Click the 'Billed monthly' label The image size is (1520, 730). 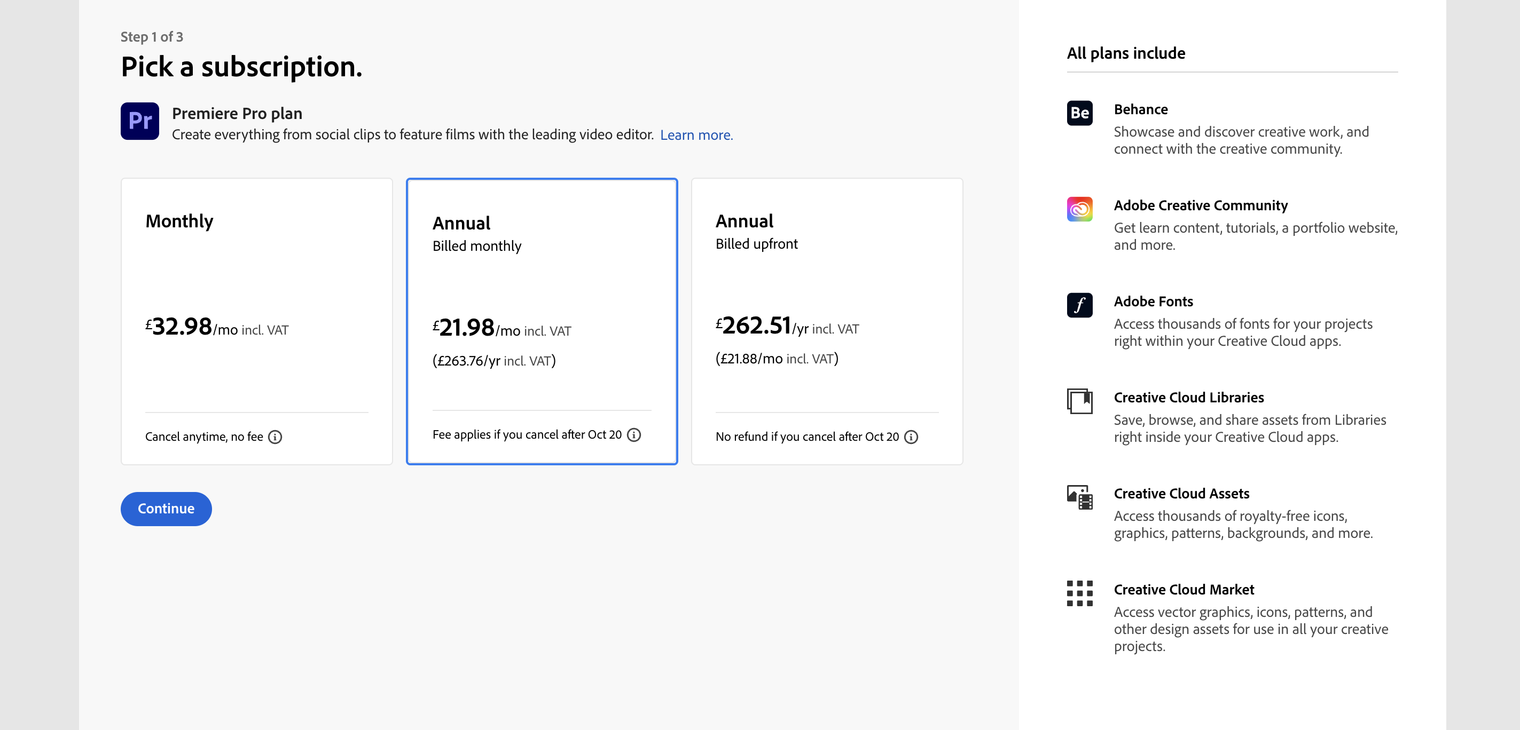[x=477, y=247]
